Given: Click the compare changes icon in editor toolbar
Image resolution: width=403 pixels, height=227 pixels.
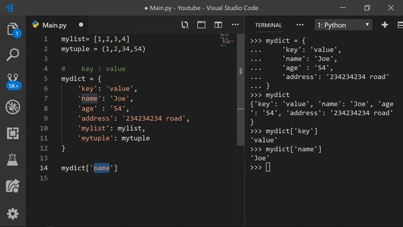Looking at the screenshot, I should coord(184,25).
